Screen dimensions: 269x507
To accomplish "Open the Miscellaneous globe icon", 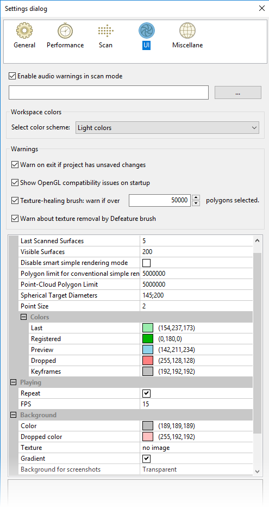I will [187, 30].
